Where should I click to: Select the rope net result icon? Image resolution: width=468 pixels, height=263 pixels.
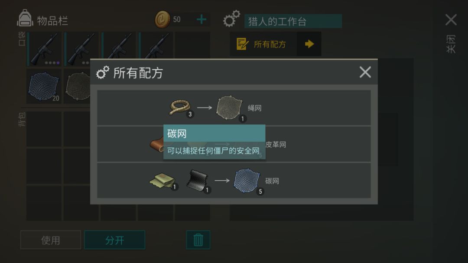[x=229, y=108]
